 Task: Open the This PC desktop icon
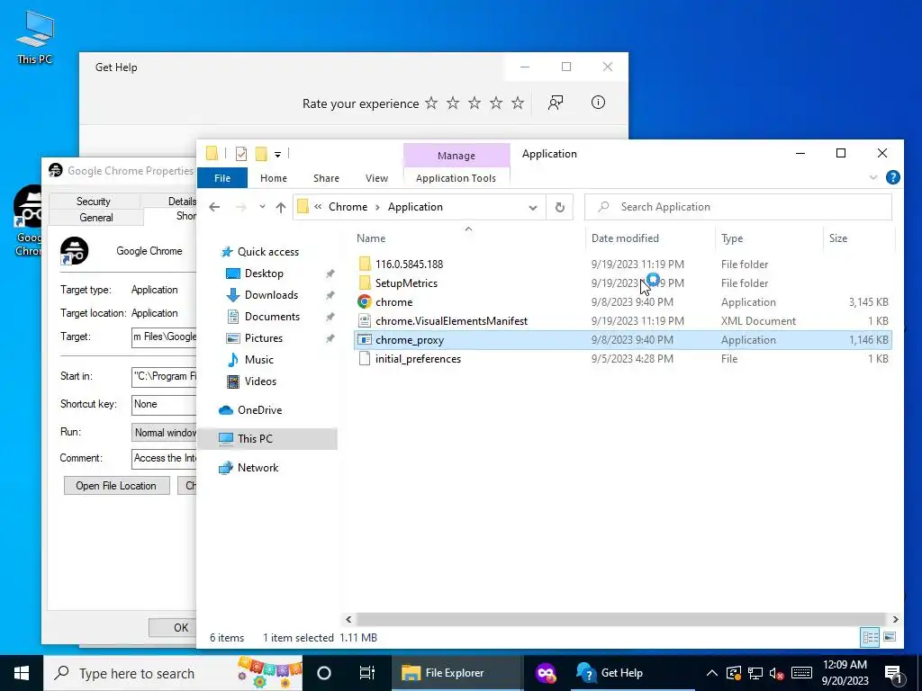[x=35, y=37]
